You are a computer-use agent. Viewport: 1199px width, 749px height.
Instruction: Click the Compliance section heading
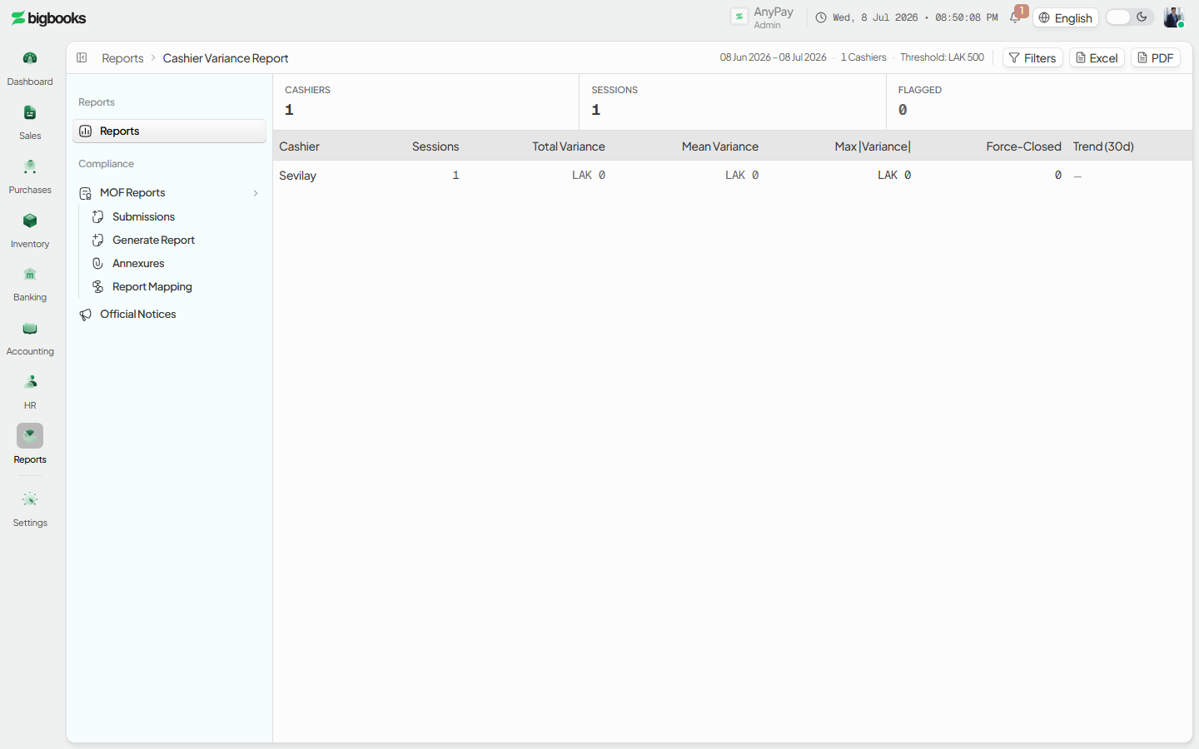[106, 164]
